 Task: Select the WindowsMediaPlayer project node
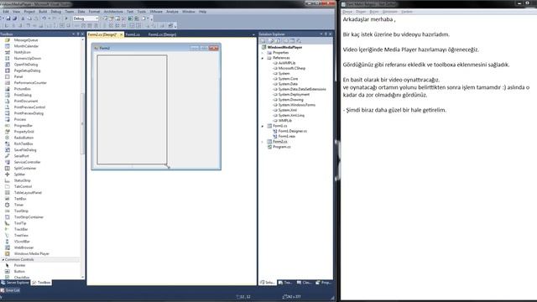pos(284,47)
